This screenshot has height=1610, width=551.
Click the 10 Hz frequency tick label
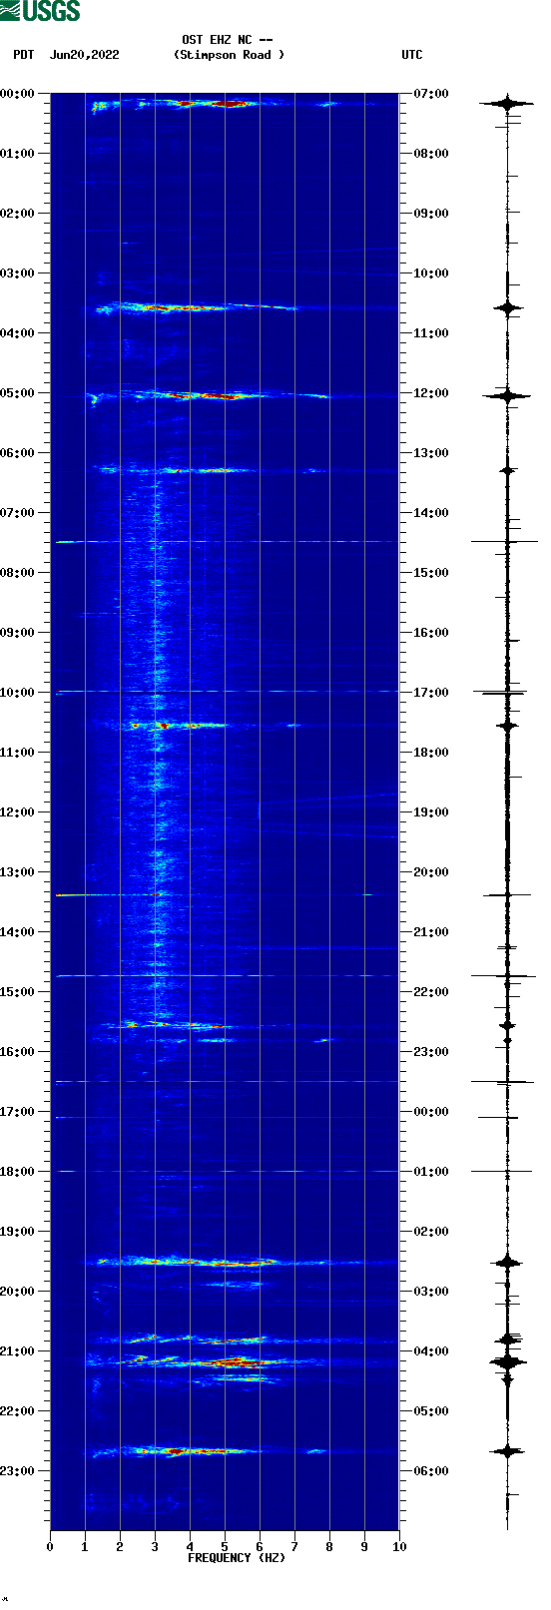click(399, 1547)
